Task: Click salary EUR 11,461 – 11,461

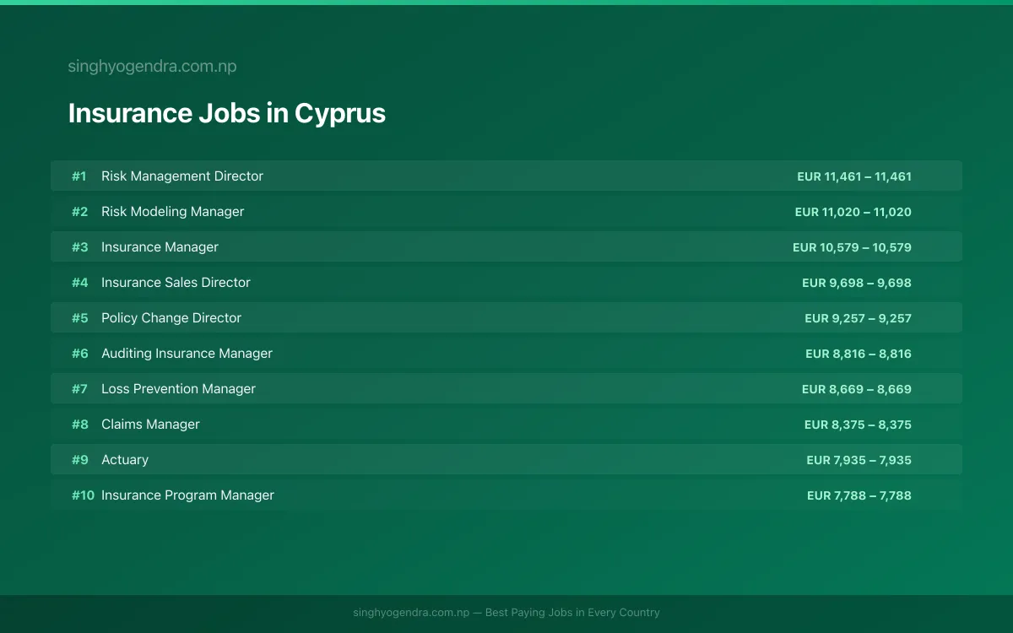Action: pos(854,176)
